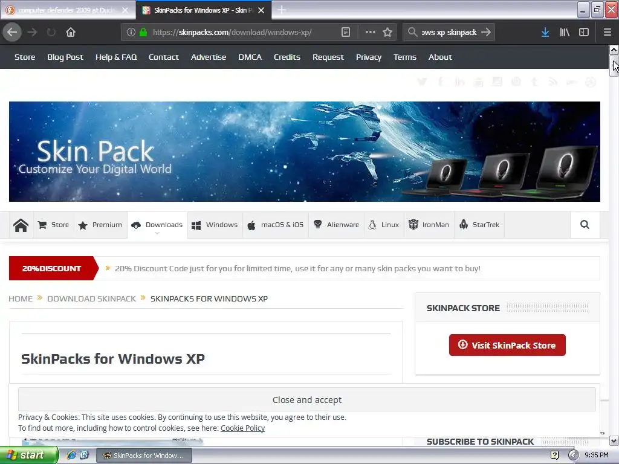Open Windows category menu item

(x=215, y=225)
